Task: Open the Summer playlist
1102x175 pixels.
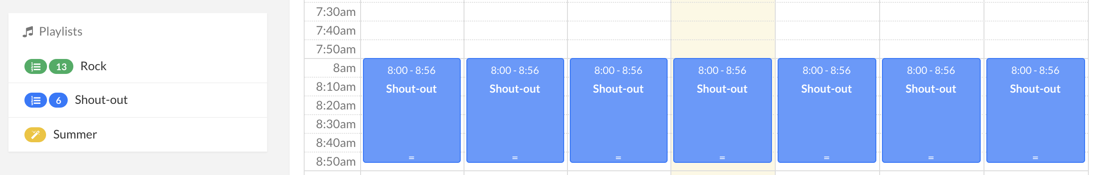Action: tap(75, 135)
